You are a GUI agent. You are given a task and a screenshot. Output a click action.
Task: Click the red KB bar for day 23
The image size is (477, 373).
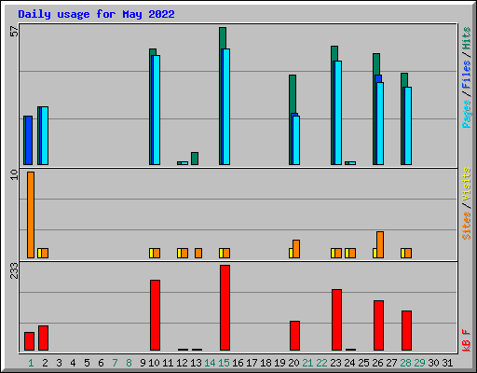336,320
